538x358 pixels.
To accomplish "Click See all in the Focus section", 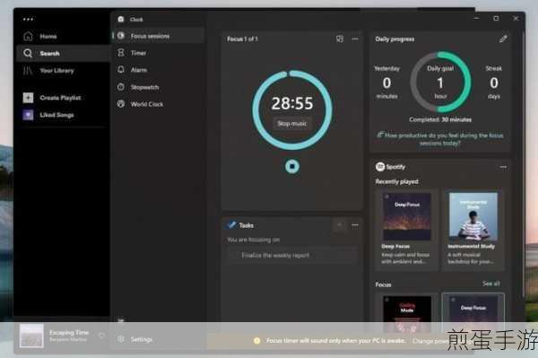I will pyautogui.click(x=491, y=284).
